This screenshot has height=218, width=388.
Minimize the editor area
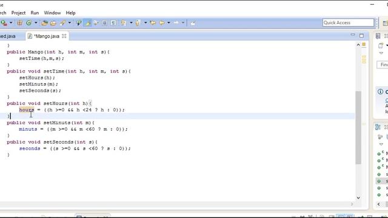pos(353,35)
